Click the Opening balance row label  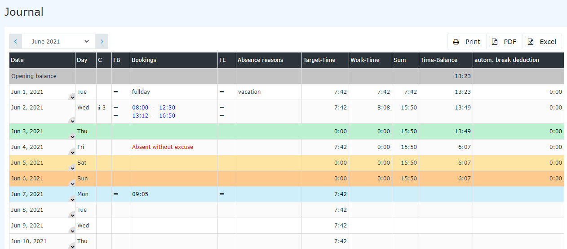tap(34, 76)
